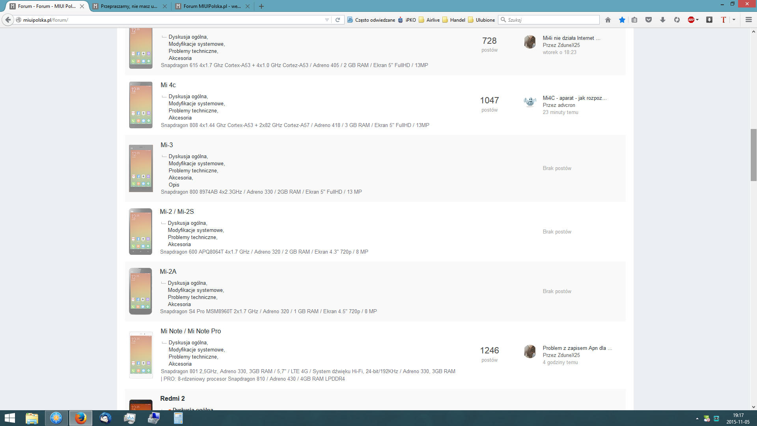
Task: Click the Home toolbar icon
Action: 608,20
